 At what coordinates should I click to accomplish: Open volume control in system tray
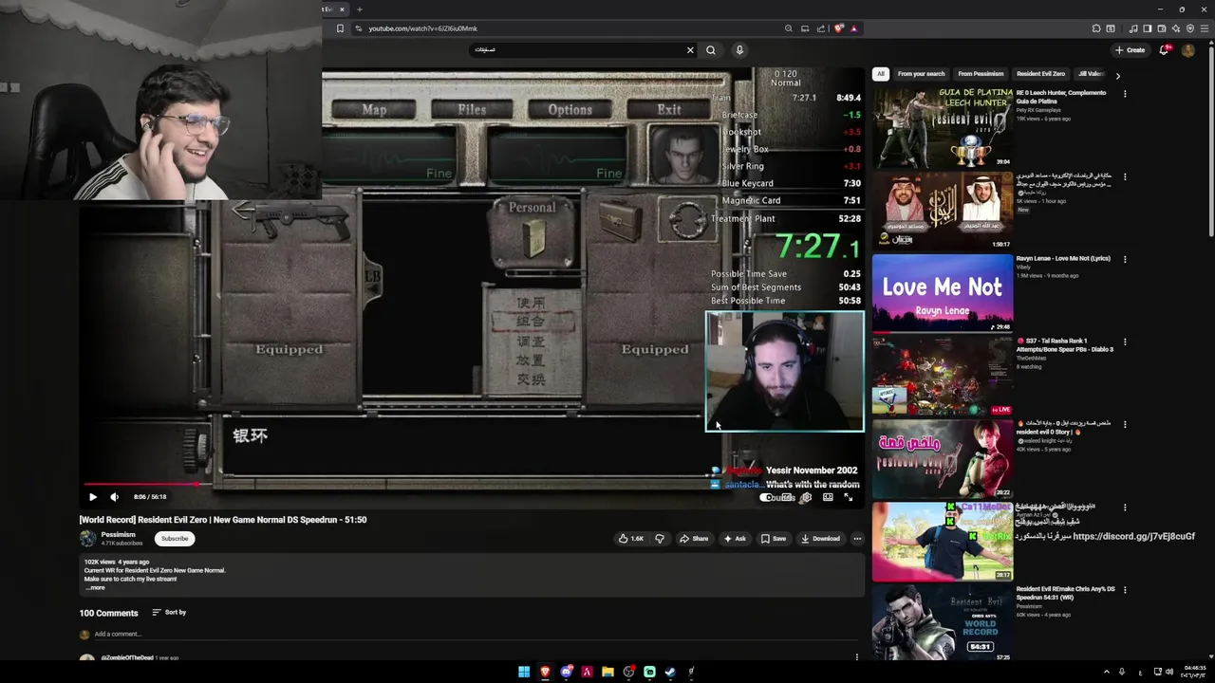point(1168,672)
